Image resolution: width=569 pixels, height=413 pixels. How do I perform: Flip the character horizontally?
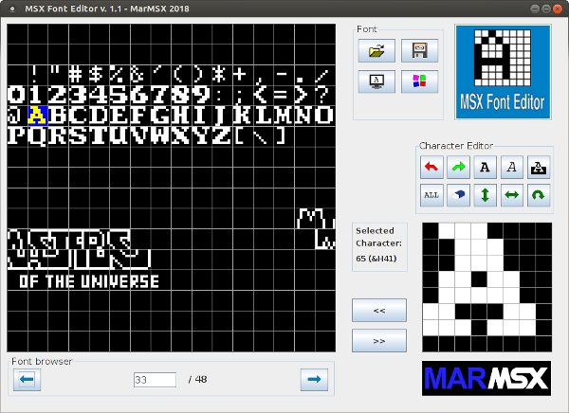tap(512, 195)
